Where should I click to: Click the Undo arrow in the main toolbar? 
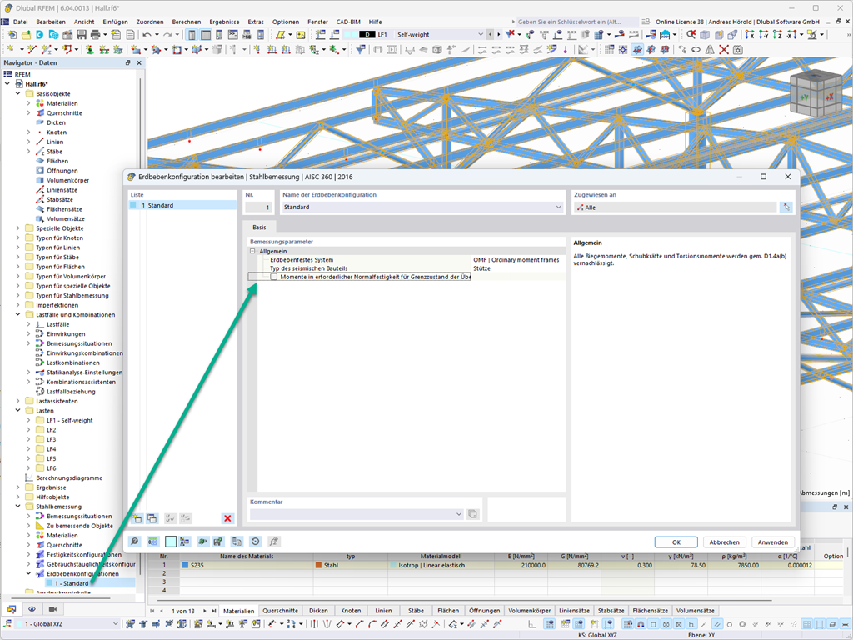(x=147, y=35)
